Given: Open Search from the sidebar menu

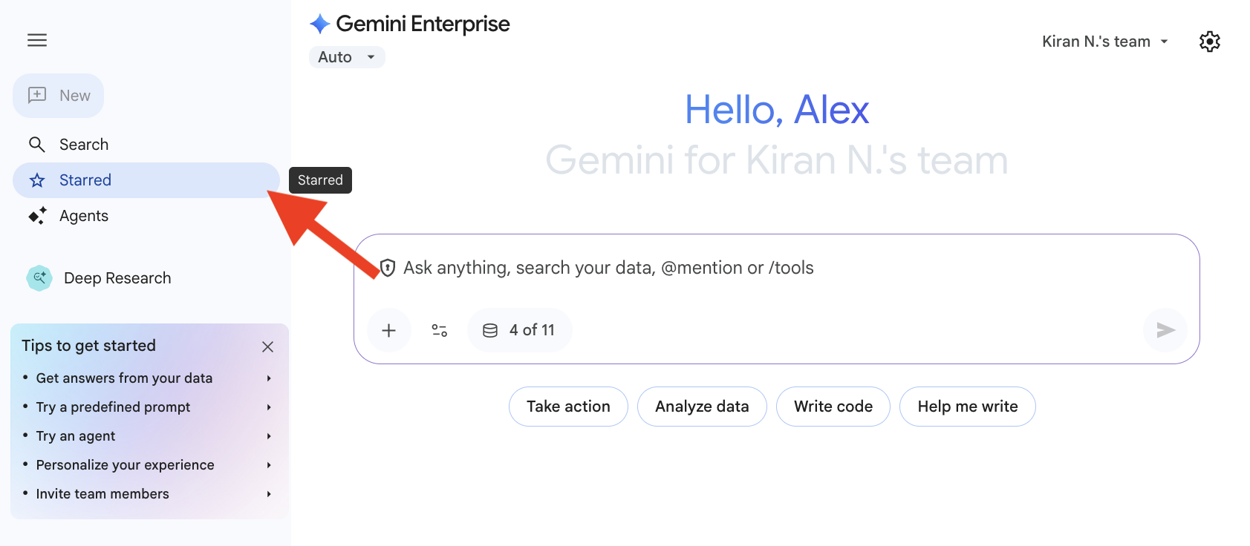Looking at the screenshot, I should point(84,144).
